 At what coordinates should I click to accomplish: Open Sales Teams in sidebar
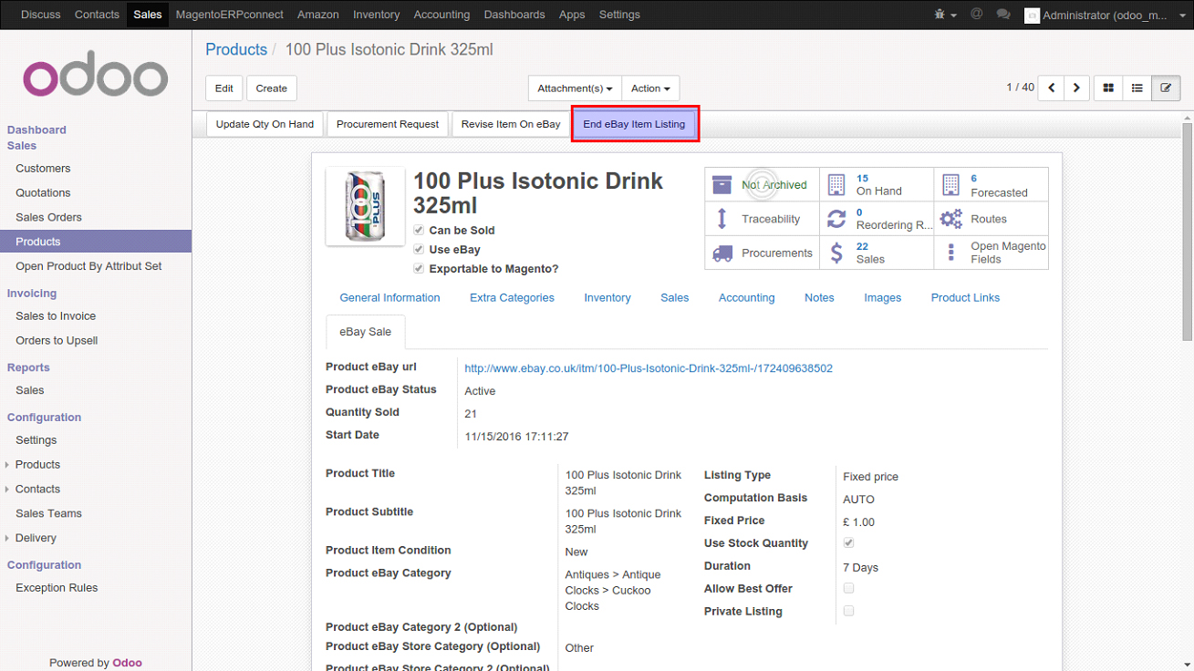(48, 513)
